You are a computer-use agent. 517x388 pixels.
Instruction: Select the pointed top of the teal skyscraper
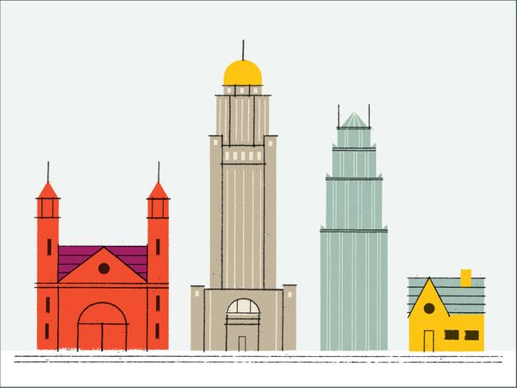point(353,121)
